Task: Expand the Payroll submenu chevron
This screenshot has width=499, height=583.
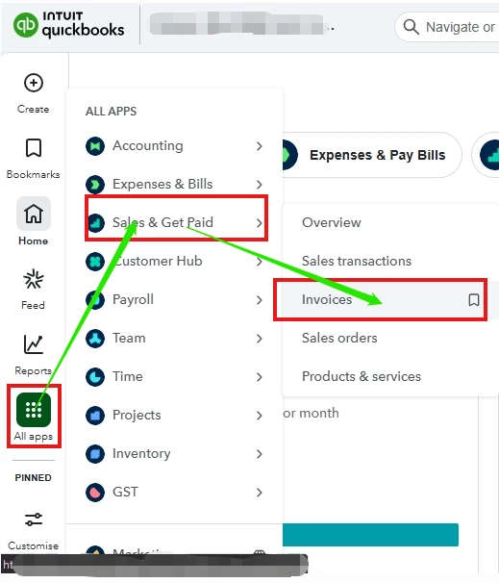Action: (260, 300)
